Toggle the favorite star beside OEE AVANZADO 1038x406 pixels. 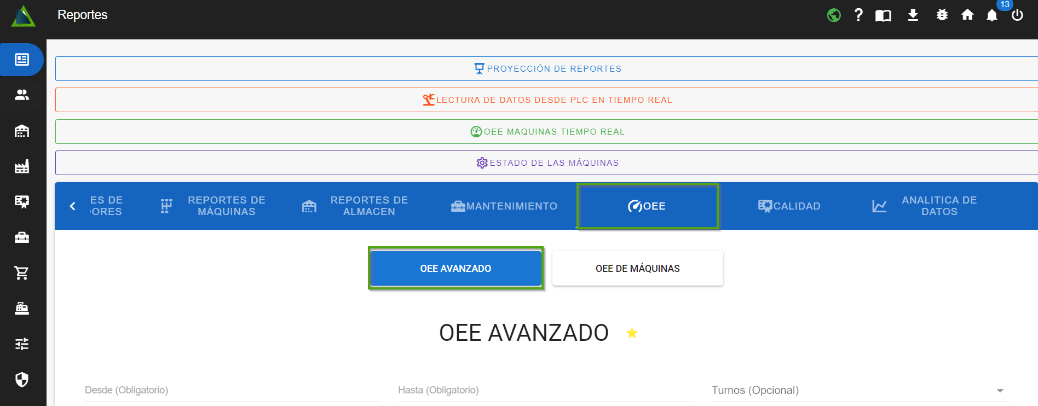[x=632, y=333]
